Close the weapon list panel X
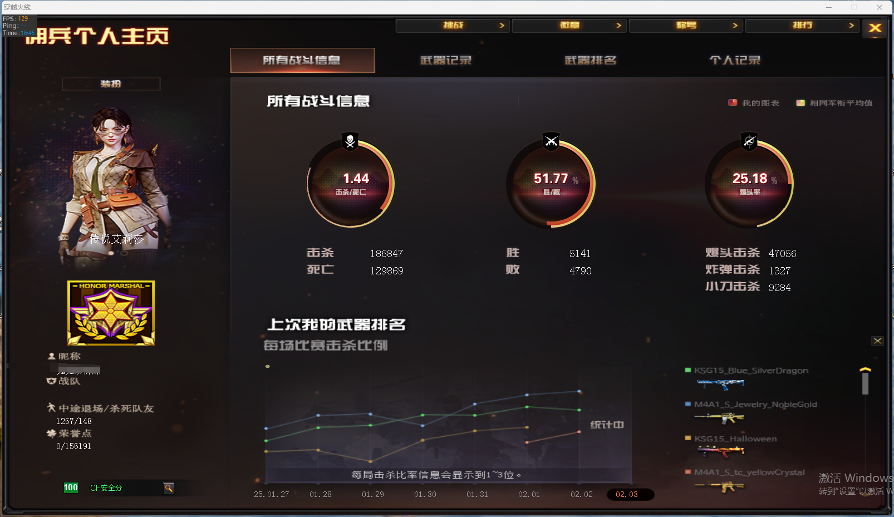Screen dimensions: 894x517 [x=877, y=341]
